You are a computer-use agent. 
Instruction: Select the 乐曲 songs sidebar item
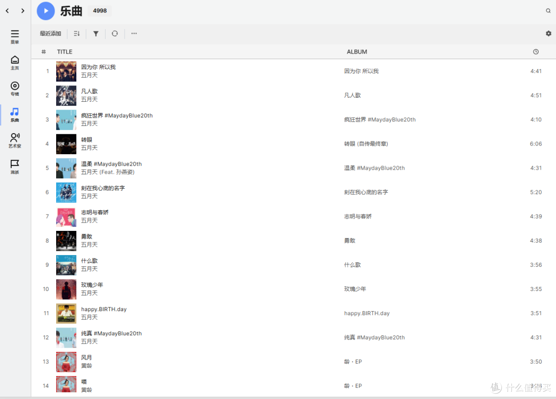(15, 115)
